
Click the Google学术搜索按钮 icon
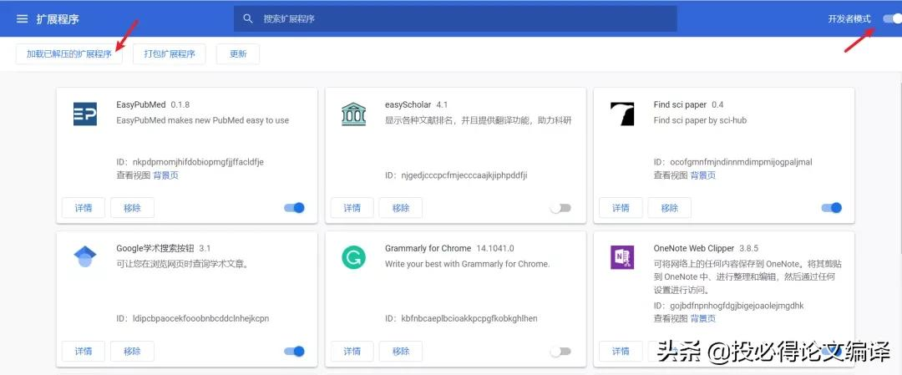point(85,257)
